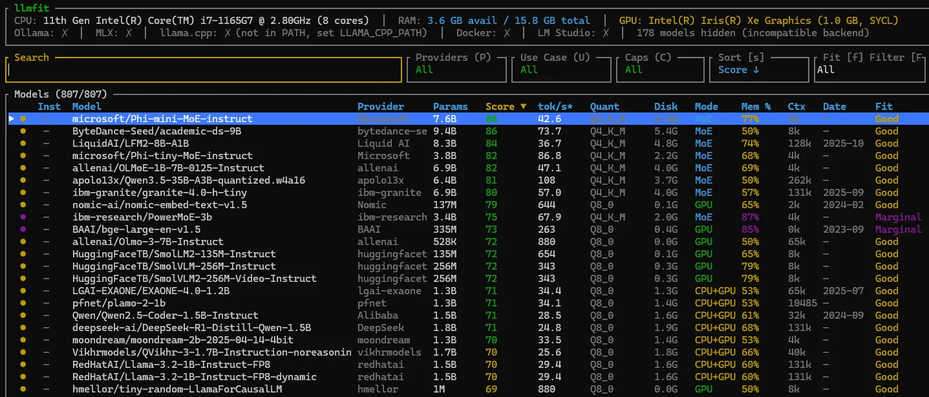The image size is (929, 397).
Task: Open the Caps (C) filter
Action: click(x=660, y=69)
